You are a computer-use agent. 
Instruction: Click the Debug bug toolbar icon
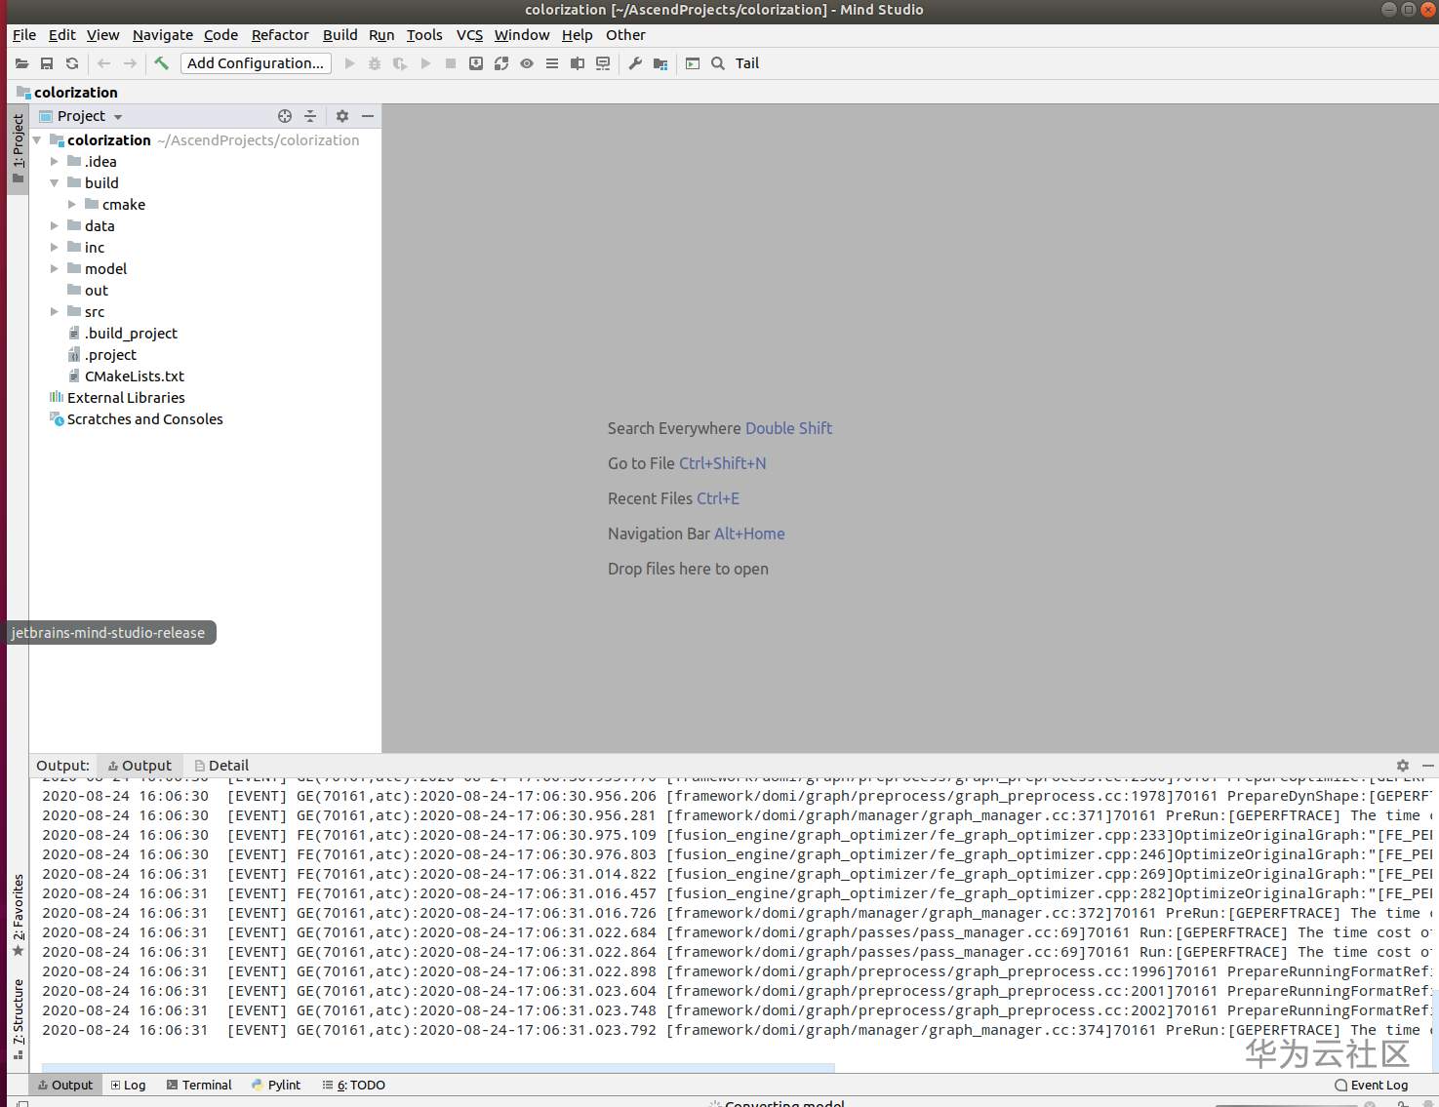click(x=375, y=63)
